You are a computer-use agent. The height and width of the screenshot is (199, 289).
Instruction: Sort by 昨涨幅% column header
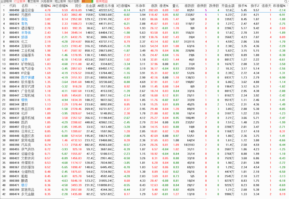[x=279, y=6]
